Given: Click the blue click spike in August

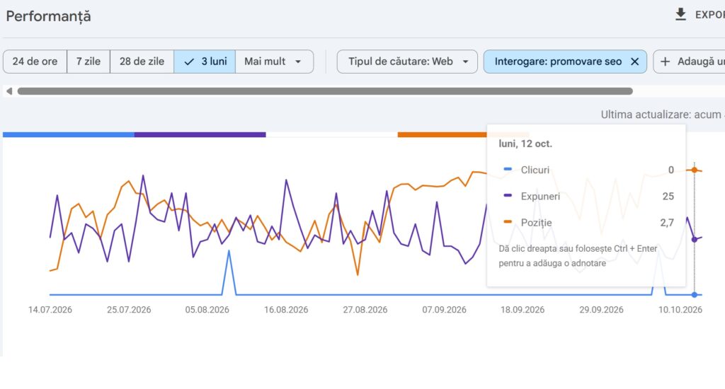Looking at the screenshot, I should coord(229,252).
